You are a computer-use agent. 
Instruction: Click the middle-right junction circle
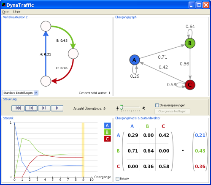point(73,54)
